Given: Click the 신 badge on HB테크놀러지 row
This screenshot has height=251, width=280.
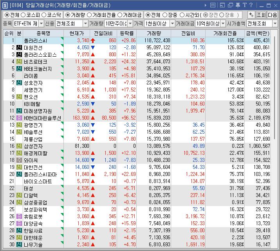Looking at the screenshot, I should coord(19,69).
